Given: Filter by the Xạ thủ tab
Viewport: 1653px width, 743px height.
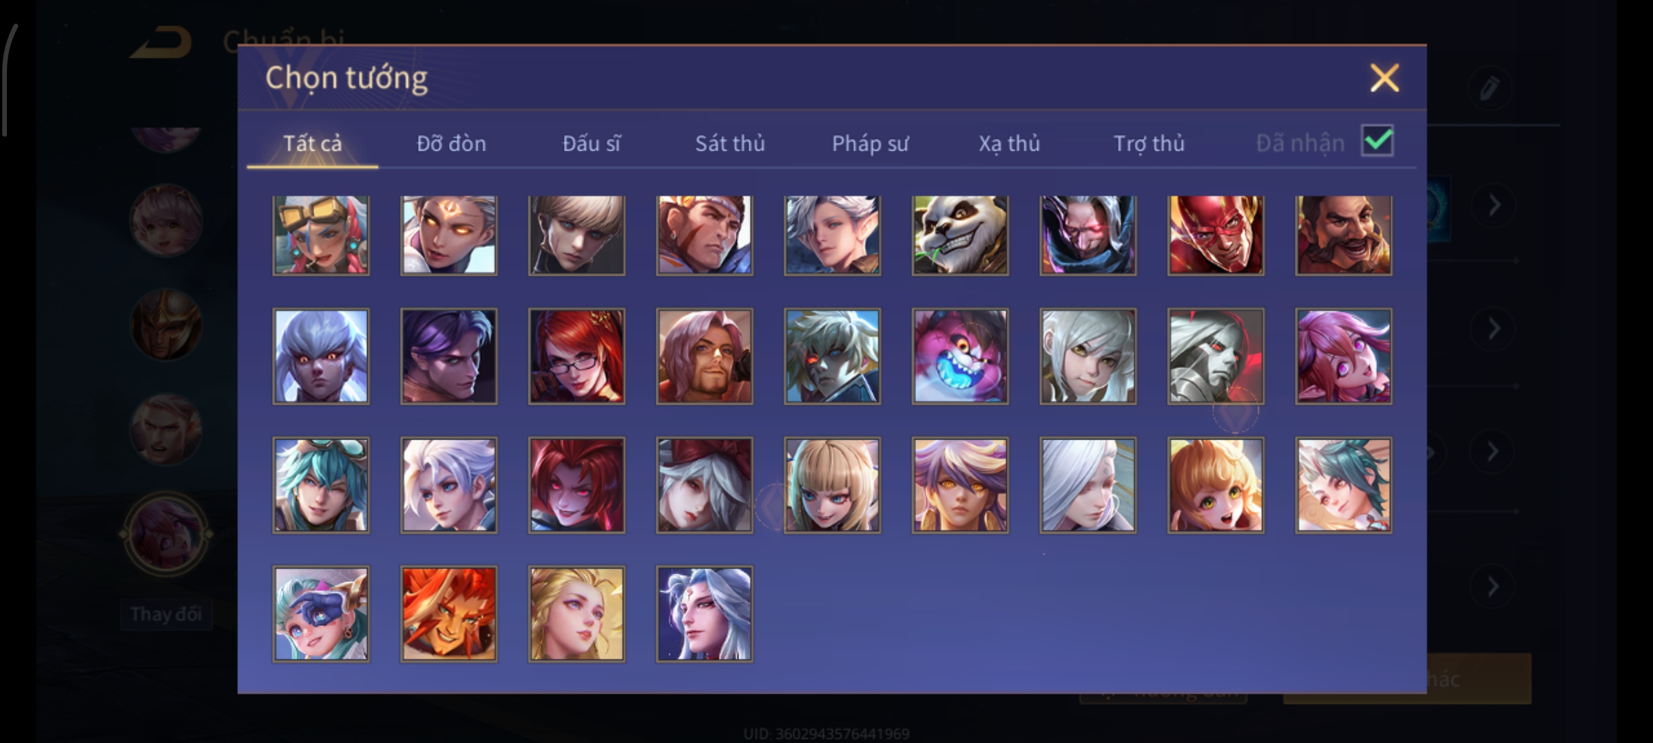Looking at the screenshot, I should click(1009, 143).
